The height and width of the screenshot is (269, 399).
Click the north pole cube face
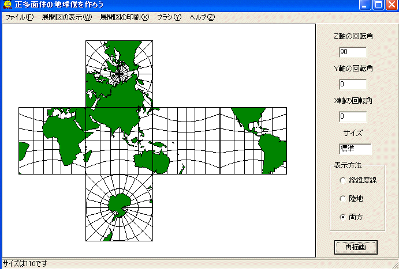tap(119, 74)
